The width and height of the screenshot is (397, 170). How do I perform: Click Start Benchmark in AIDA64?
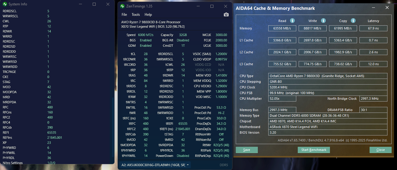tap(314, 150)
